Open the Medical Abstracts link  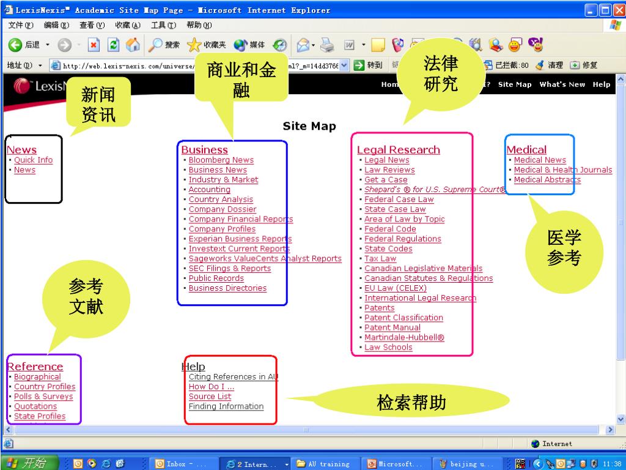pyautogui.click(x=547, y=179)
